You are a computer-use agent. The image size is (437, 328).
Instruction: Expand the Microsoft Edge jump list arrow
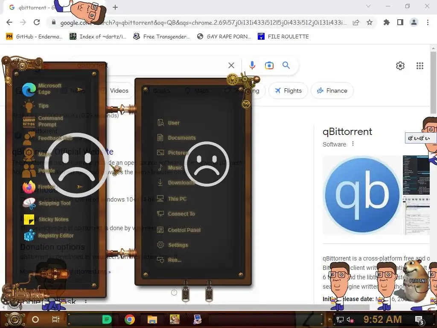click(x=80, y=90)
